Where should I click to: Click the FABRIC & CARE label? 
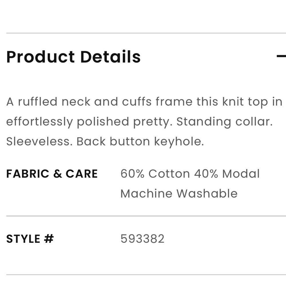[52, 174]
